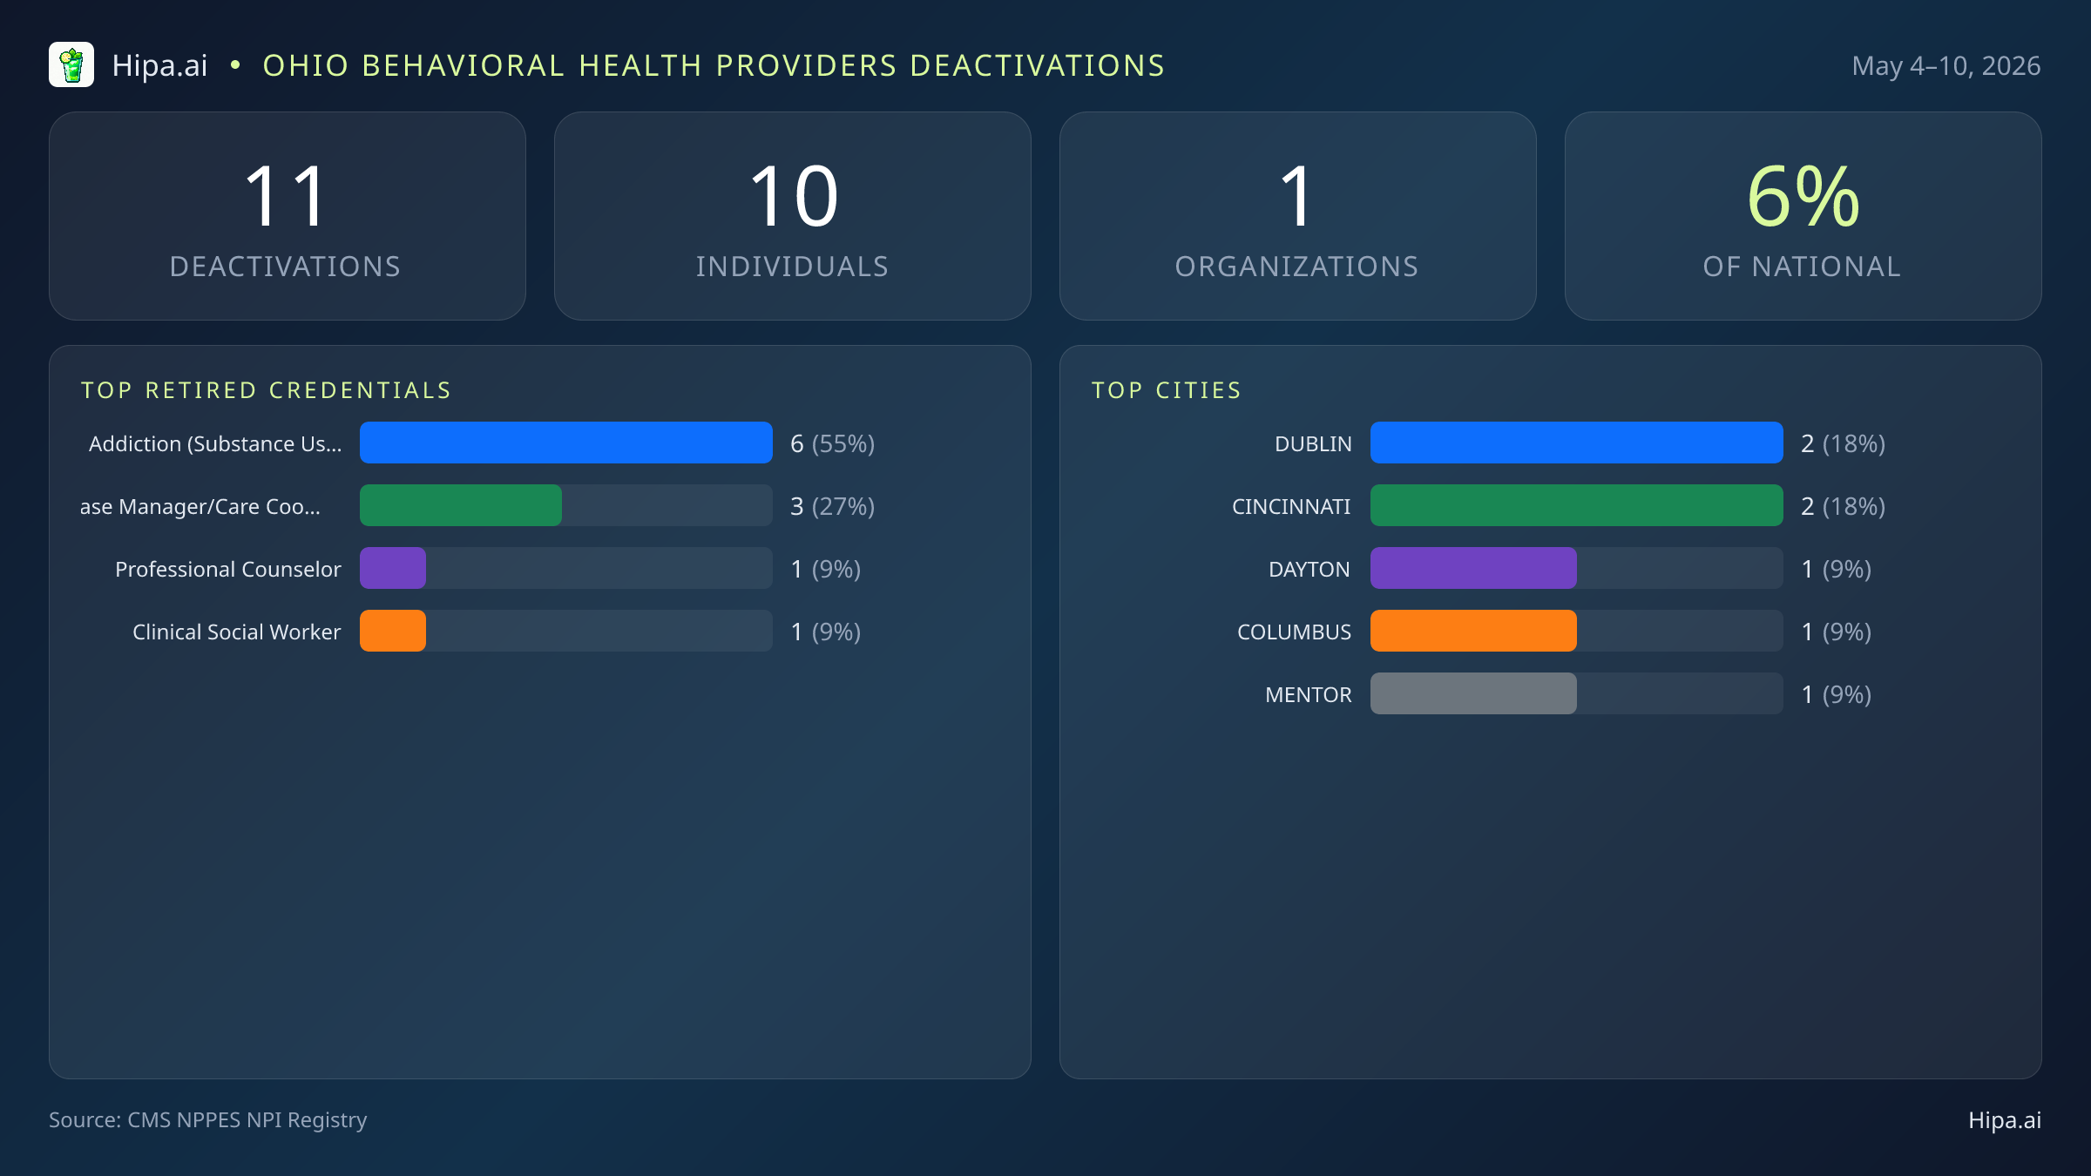Screen dimensions: 2091x1176
Task: Click Cincinnati's 2 (18%) value
Action: point(1843,507)
